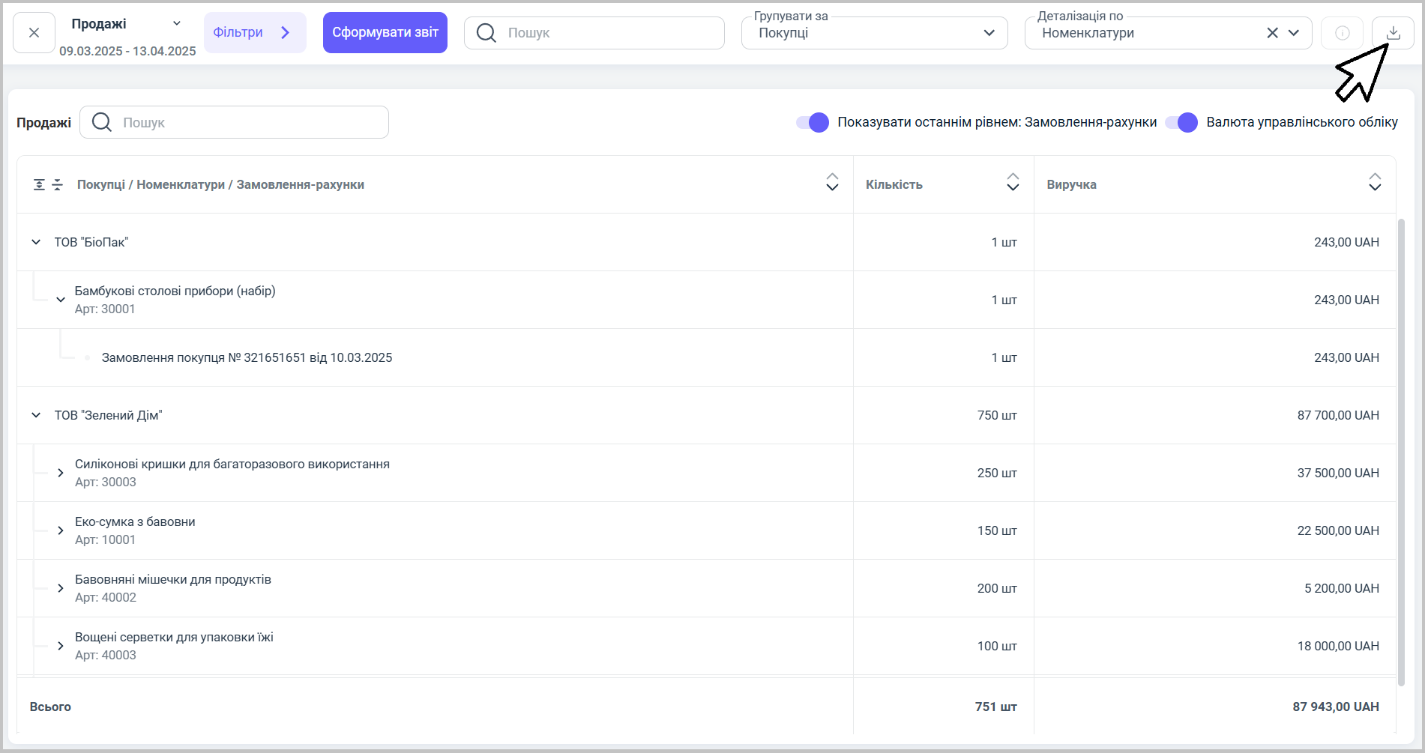Collapse the ТОВ "БіоПак" row
The height and width of the screenshot is (753, 1425).
(x=36, y=242)
